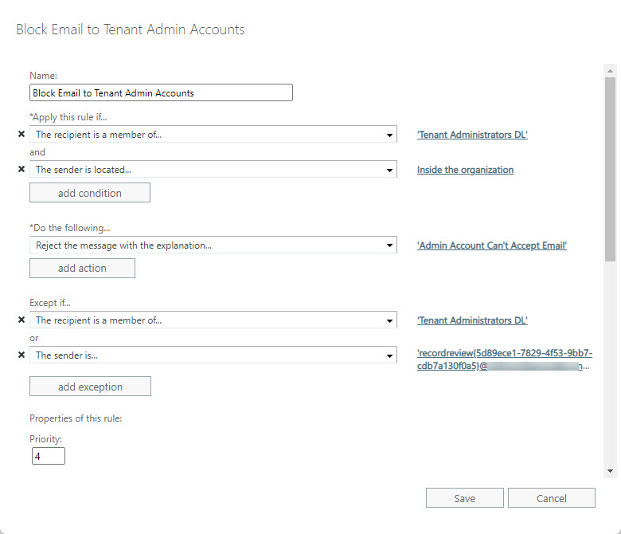
Task: Open 'Tenant Administrators DL' link in conditions
Action: click(472, 135)
